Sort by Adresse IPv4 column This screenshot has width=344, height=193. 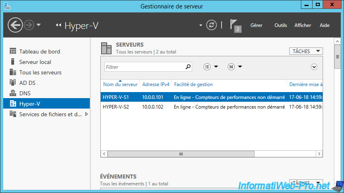click(156, 84)
